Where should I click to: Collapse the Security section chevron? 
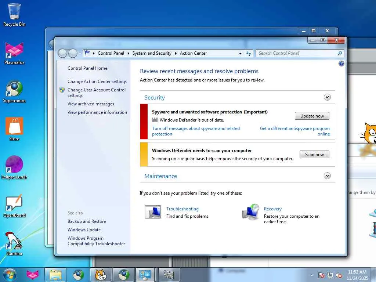[x=327, y=97]
